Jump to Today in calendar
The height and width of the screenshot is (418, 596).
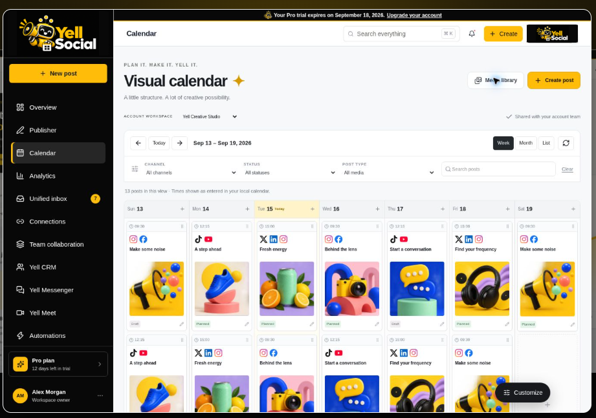point(159,143)
